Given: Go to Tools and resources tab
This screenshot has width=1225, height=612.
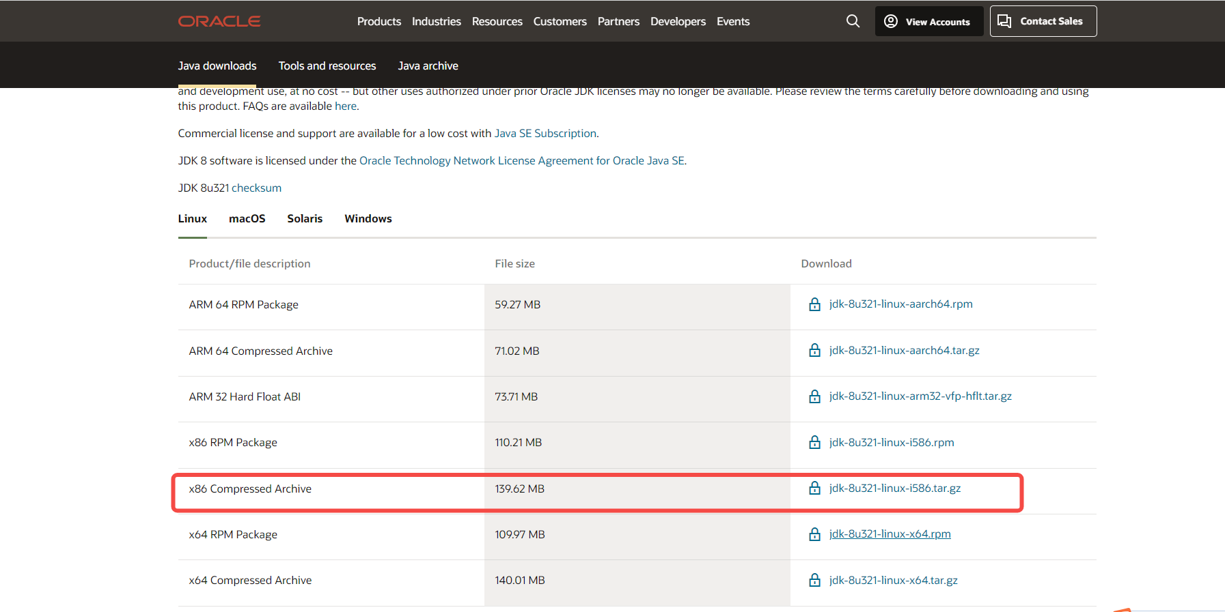Looking at the screenshot, I should point(327,65).
